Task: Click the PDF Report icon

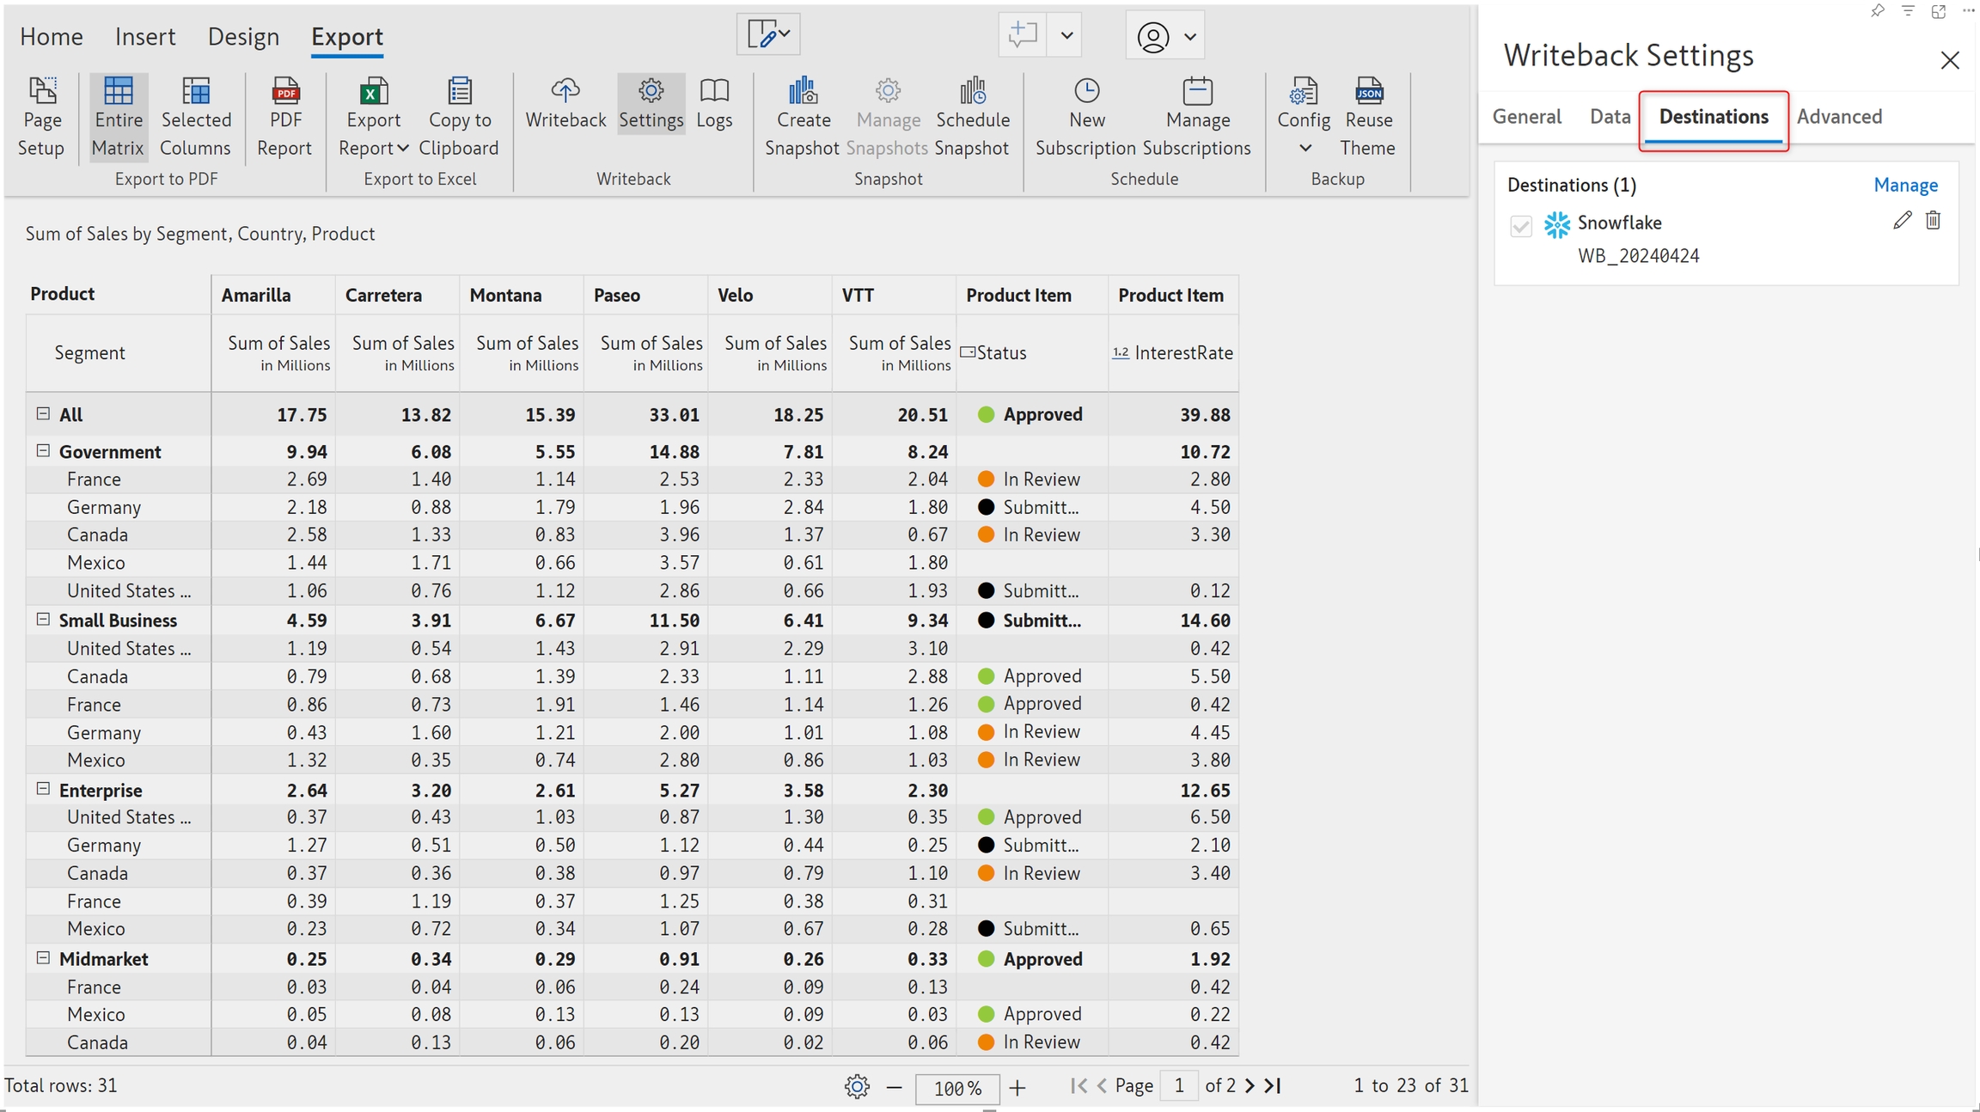Action: (284, 92)
